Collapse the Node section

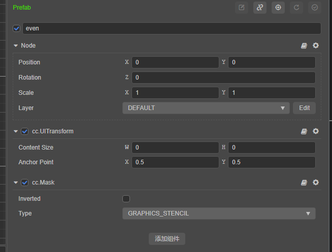coord(16,46)
